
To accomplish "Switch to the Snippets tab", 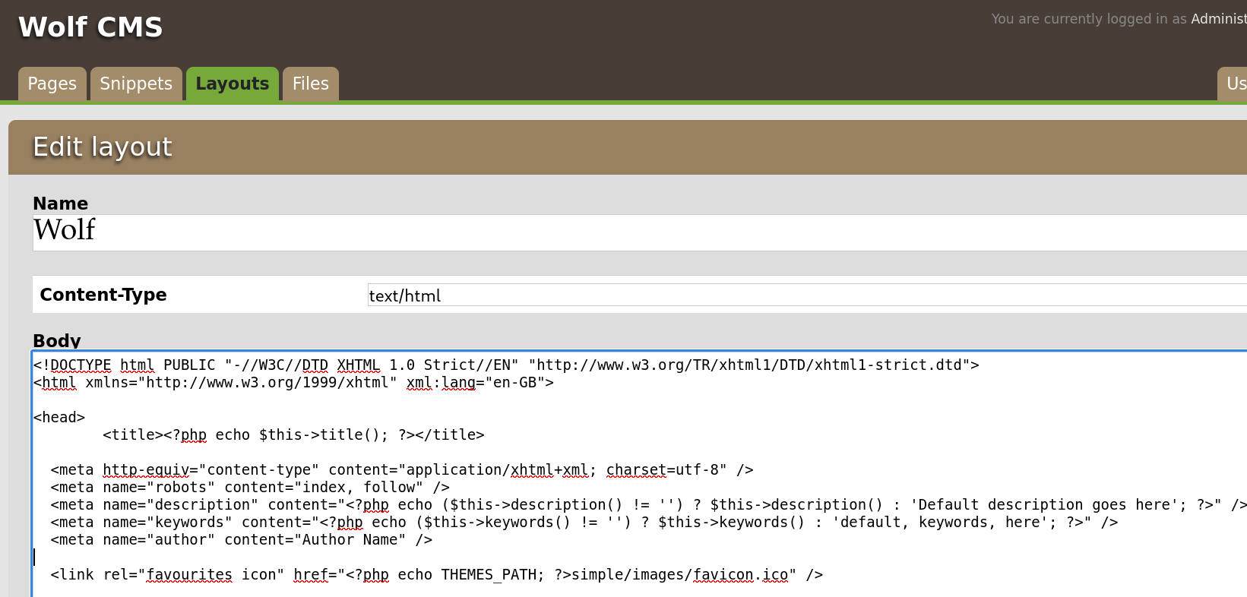I will pyautogui.click(x=136, y=84).
